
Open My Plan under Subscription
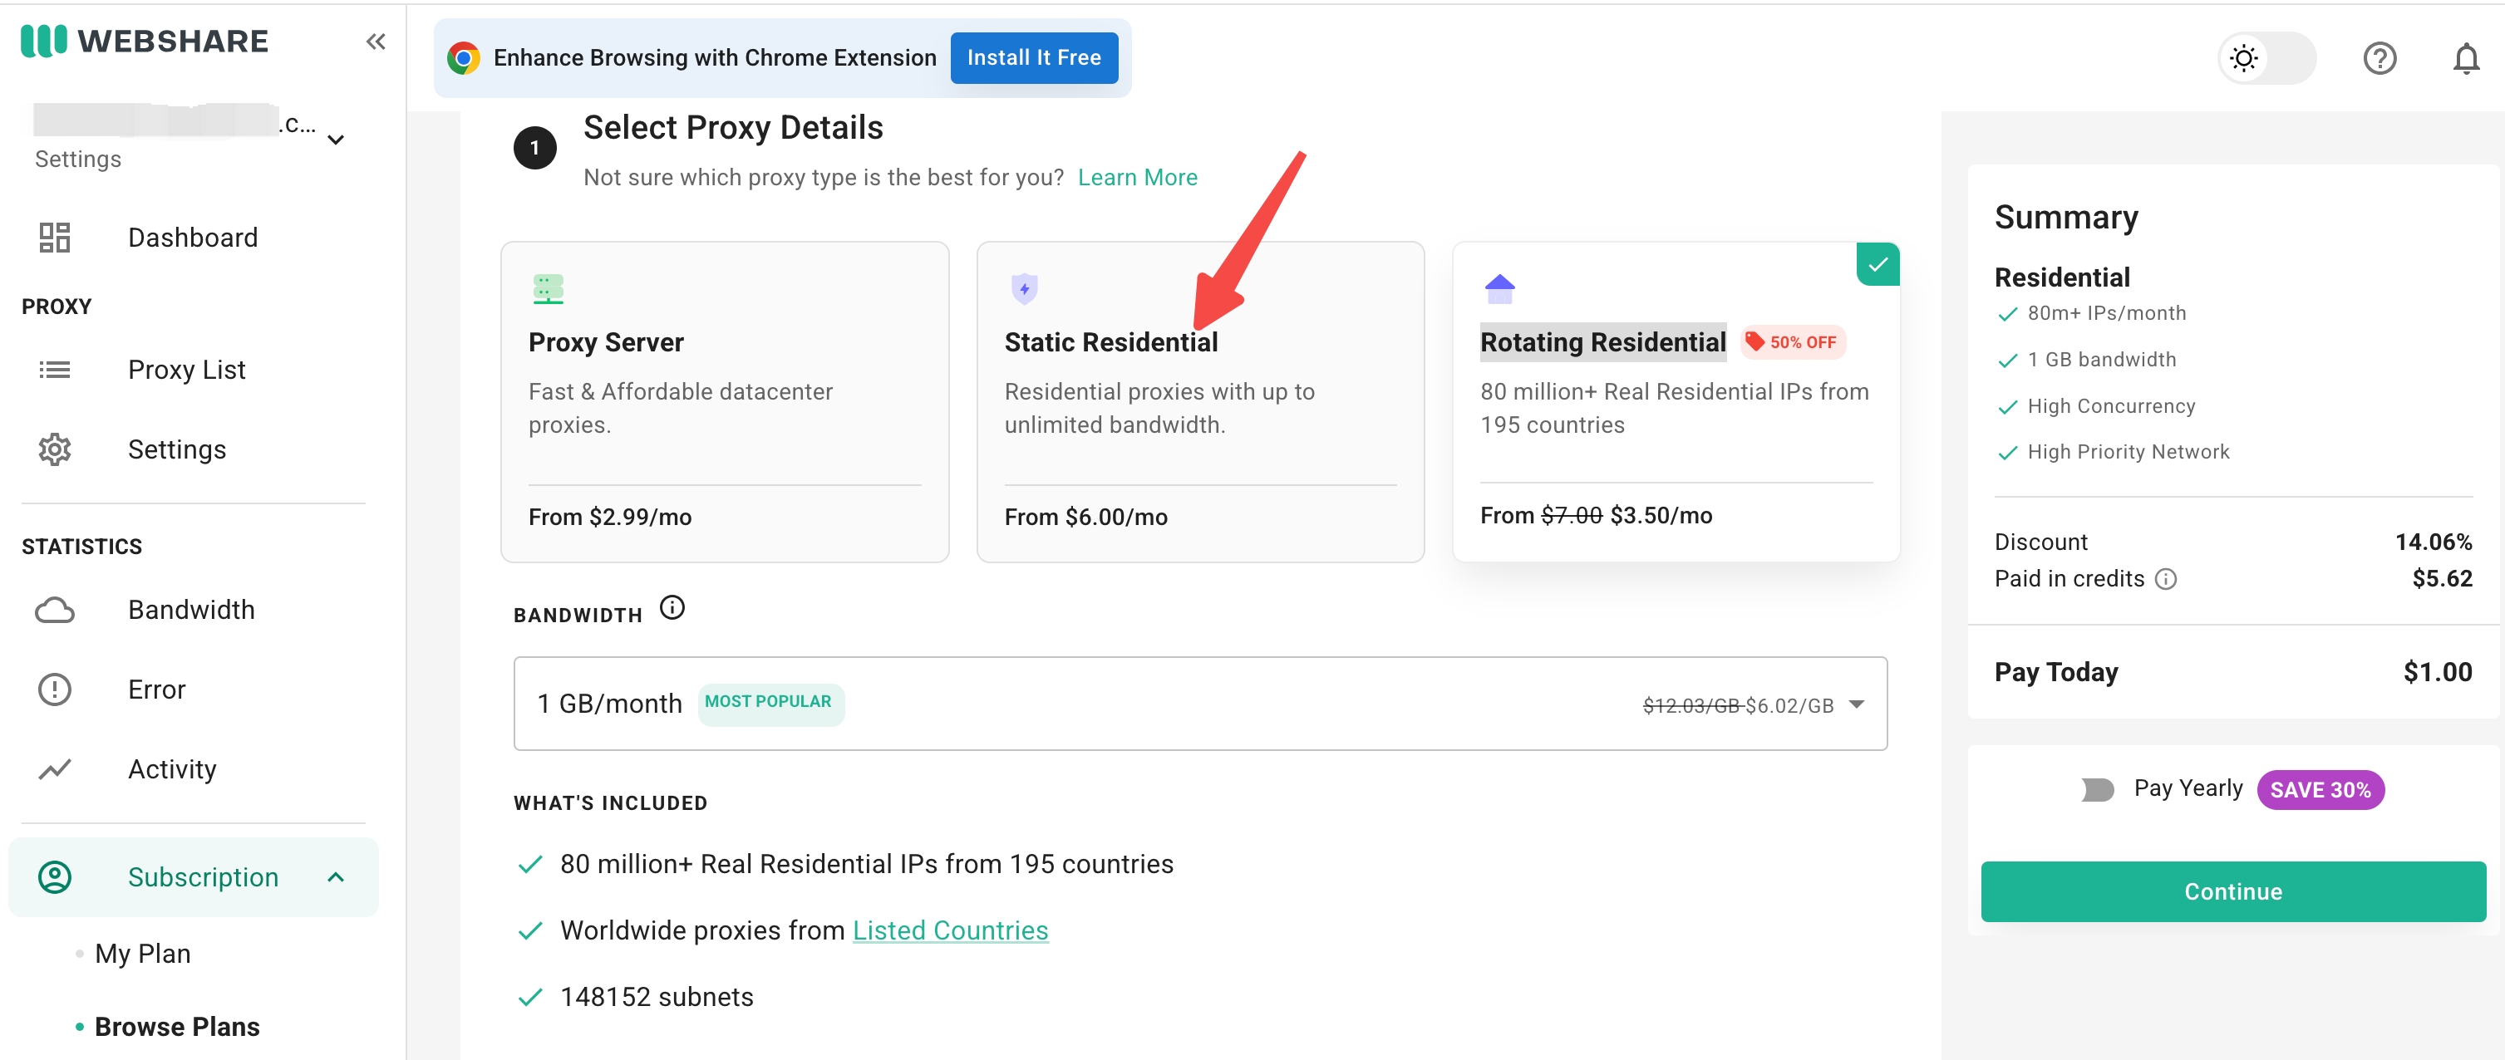tap(142, 953)
